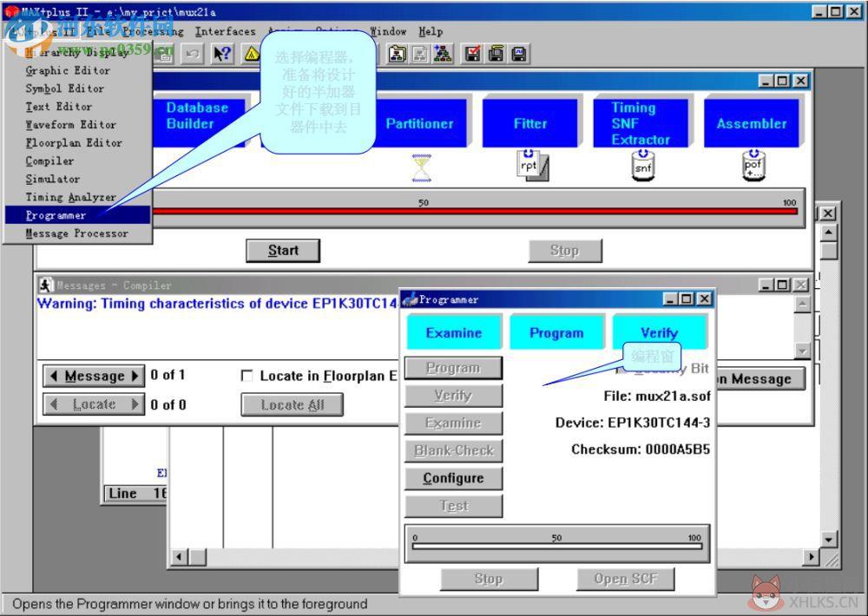868x616 pixels.
Task: Open Message Processor menu entry
Action: pyautogui.click(x=77, y=233)
